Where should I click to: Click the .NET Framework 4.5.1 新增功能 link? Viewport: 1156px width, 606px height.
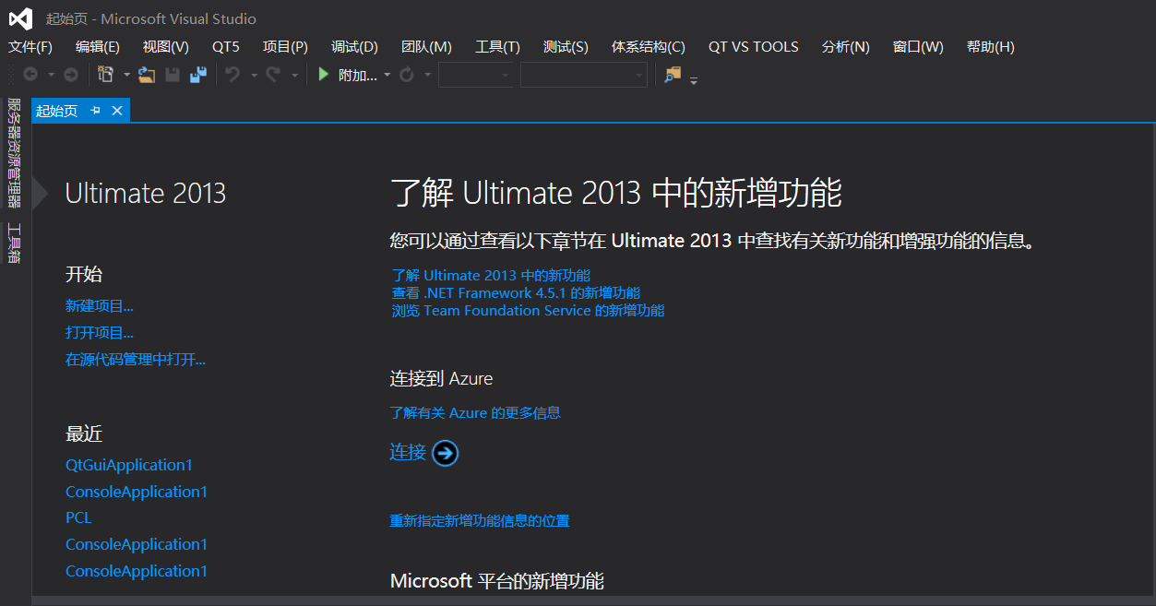[516, 292]
